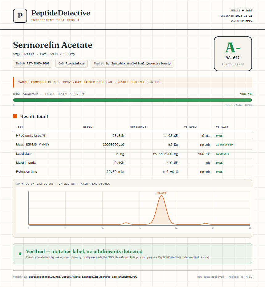265x287 pixels.
Task: Click the RESULT column header
Action: click(x=88, y=127)
